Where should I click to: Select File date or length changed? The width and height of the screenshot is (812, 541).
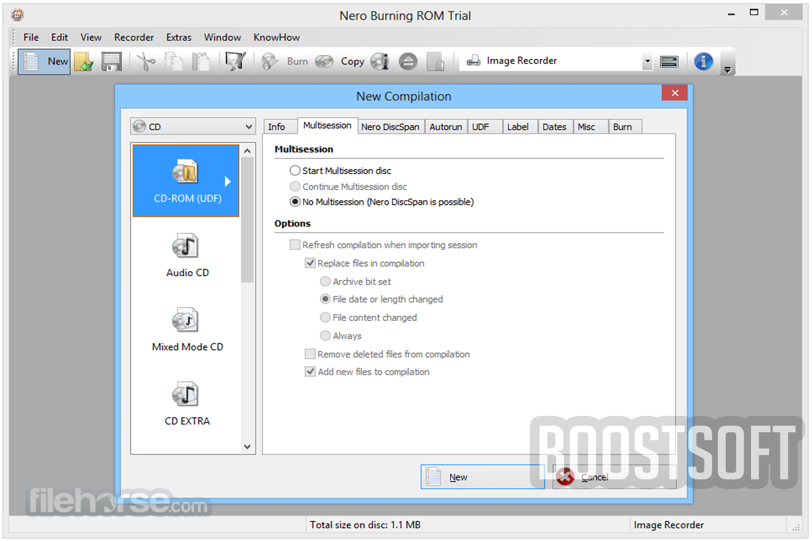pos(381,299)
